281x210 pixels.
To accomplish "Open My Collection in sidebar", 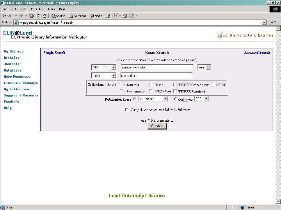I will tap(16, 89).
